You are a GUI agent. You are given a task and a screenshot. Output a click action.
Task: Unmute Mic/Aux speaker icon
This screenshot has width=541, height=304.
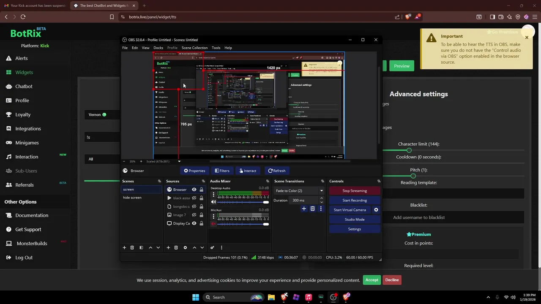213,224
